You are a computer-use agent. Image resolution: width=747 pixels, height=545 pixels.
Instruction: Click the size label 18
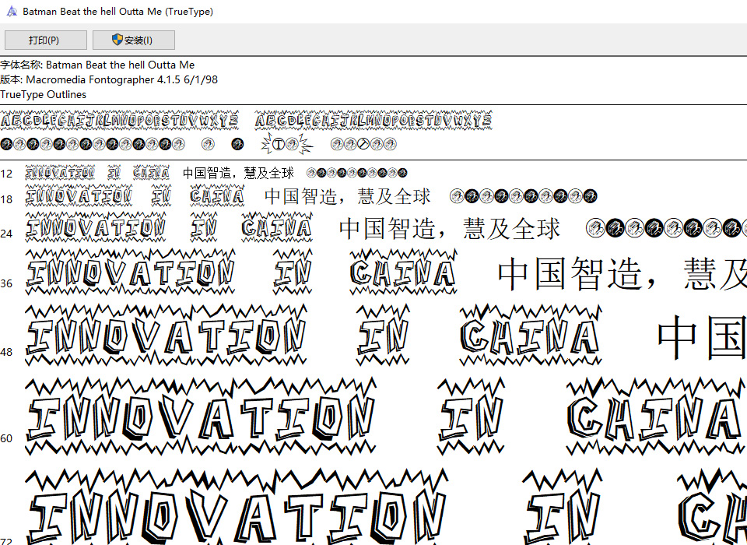[x=6, y=199]
